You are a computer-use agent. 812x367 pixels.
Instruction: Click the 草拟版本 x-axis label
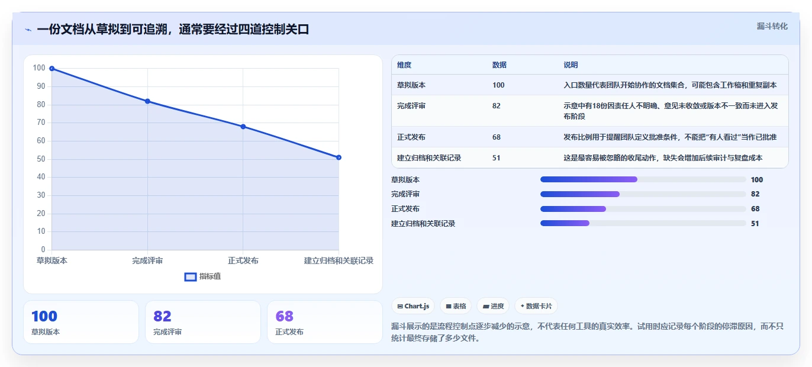[x=52, y=260]
